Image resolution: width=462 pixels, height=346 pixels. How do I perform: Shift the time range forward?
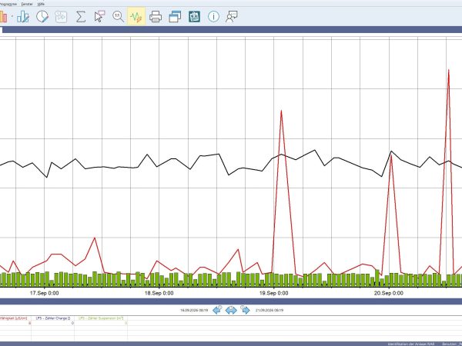pos(245,310)
